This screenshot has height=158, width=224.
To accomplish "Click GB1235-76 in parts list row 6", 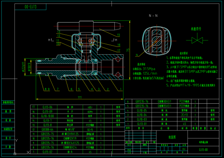I will click(142, 102).
